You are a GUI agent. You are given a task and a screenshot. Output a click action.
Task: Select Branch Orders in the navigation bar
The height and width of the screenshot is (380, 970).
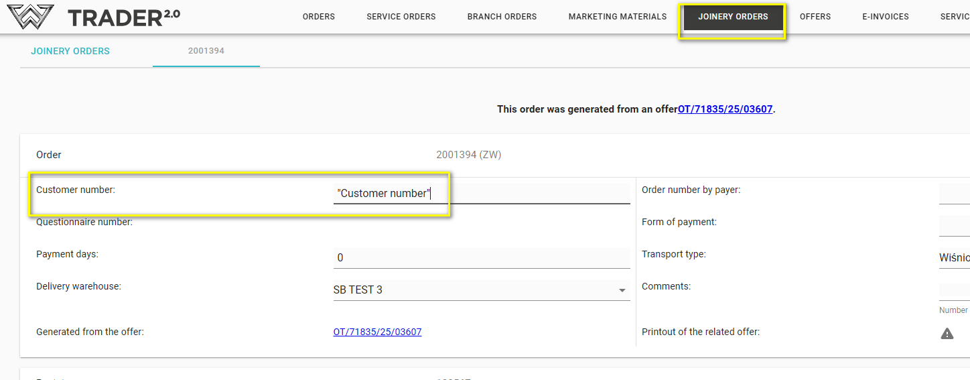[502, 17]
